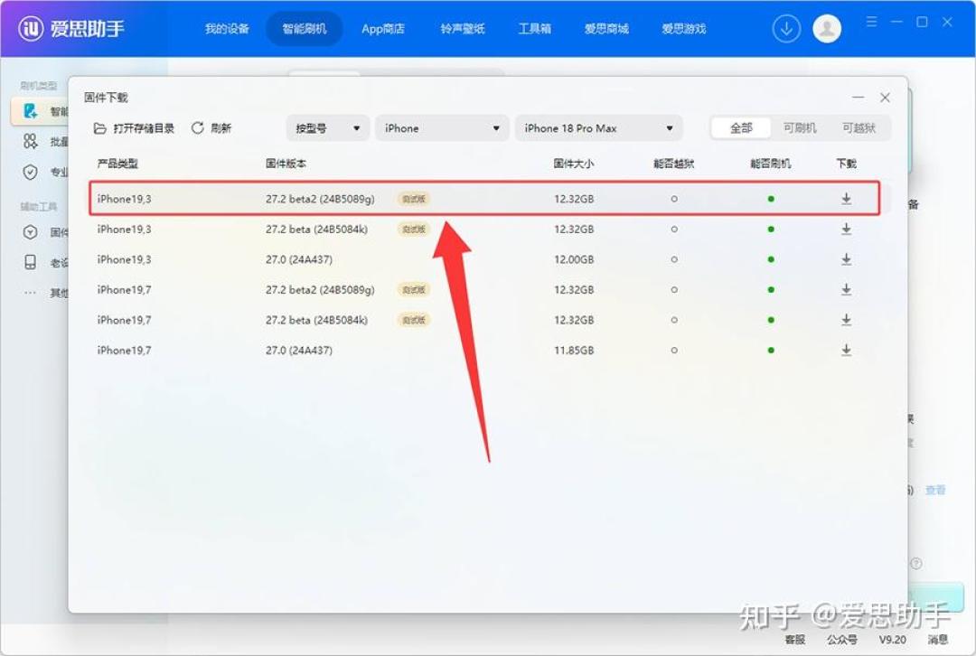Download the iPhone19,3 27.2 beta (24B5084k) firmware
Viewport: 976px width, 656px height.
pyautogui.click(x=846, y=229)
